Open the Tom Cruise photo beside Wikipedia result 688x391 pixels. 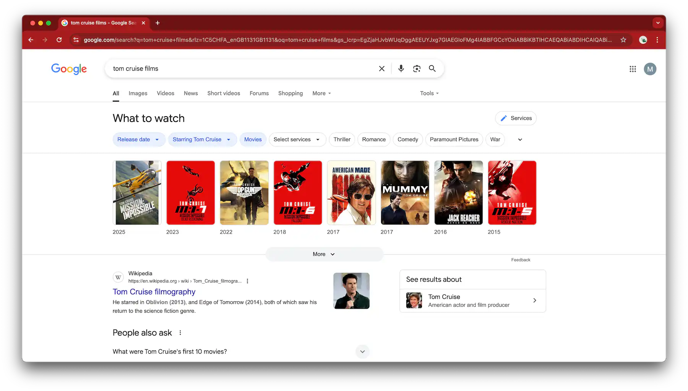351,291
